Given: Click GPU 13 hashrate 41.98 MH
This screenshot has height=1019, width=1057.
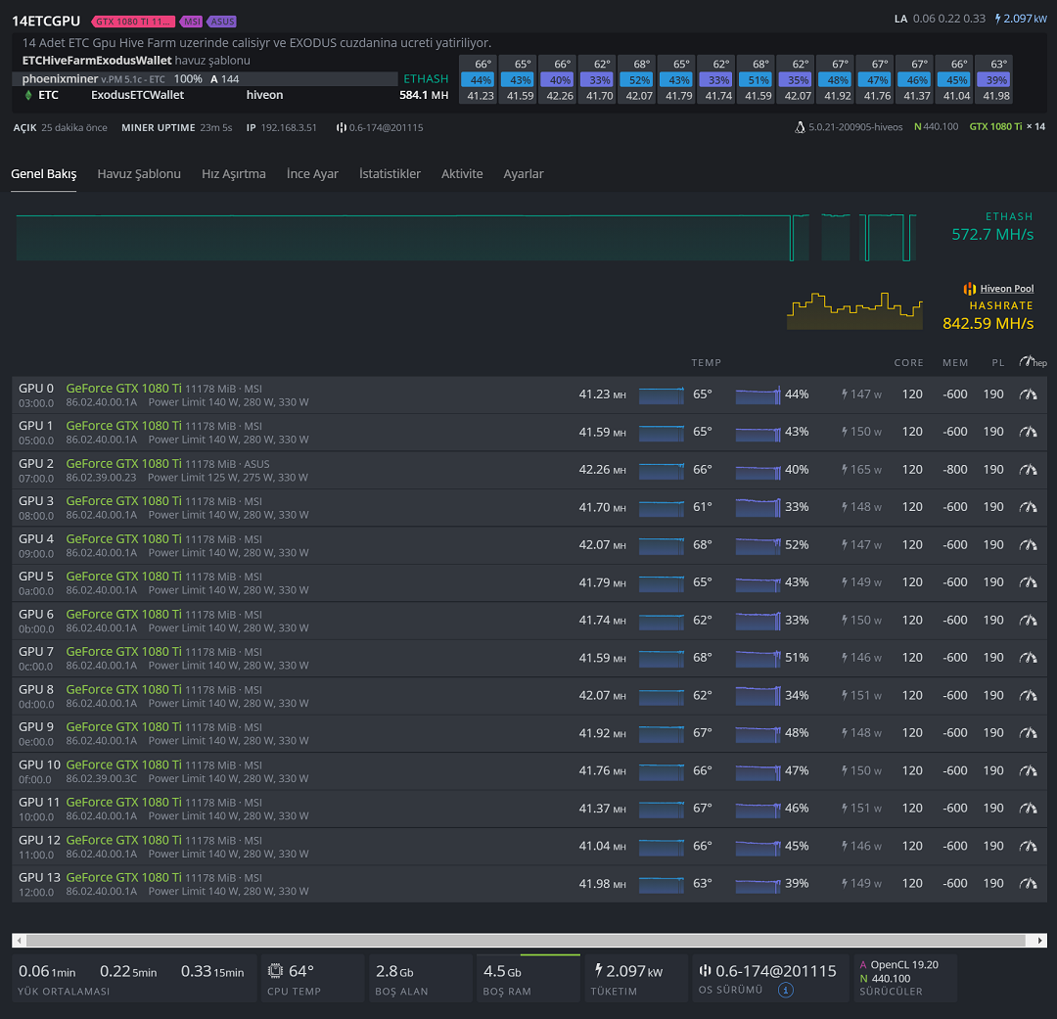Looking at the screenshot, I should click(x=602, y=884).
